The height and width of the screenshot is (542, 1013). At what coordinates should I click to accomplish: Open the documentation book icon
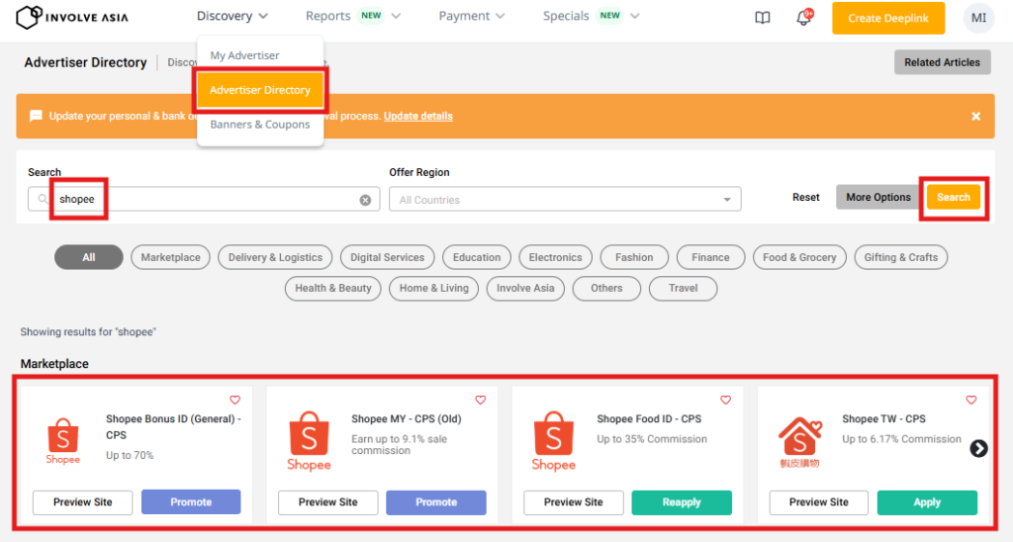pos(762,18)
